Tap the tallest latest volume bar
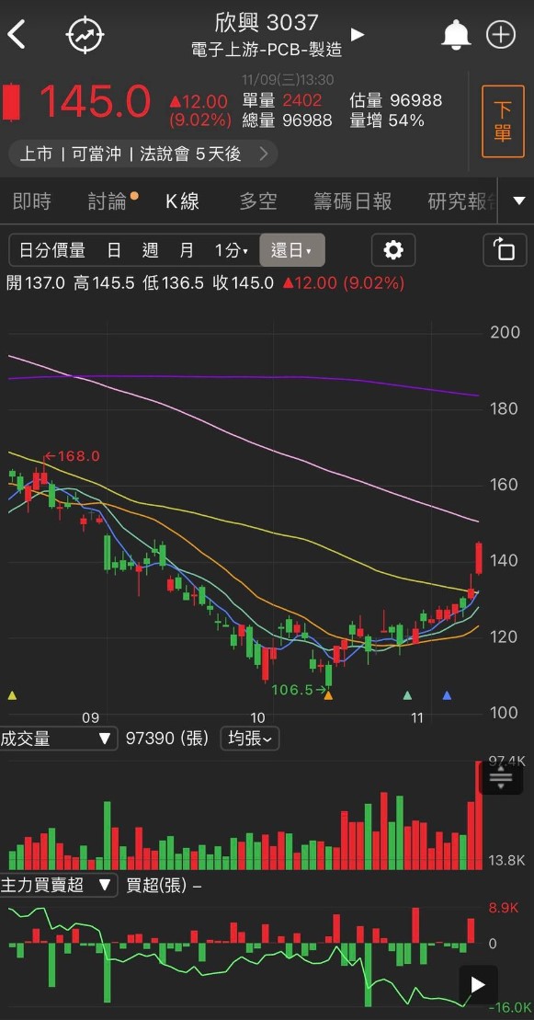 point(480,816)
